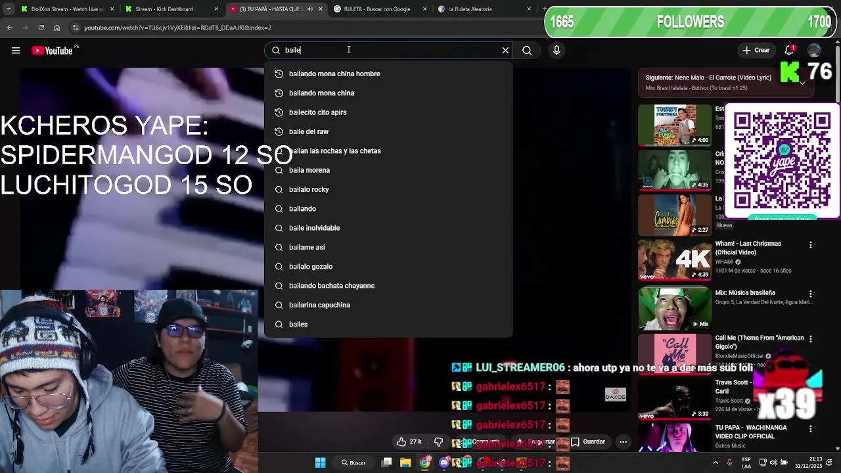Viewport: 841px width, 473px height.
Task: Reload the page
Action: [41, 28]
